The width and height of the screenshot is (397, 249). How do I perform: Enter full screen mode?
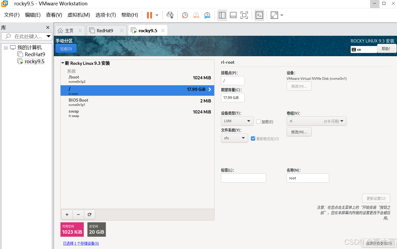[244, 15]
